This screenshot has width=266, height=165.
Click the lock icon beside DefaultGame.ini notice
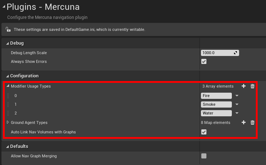coord(8,29)
